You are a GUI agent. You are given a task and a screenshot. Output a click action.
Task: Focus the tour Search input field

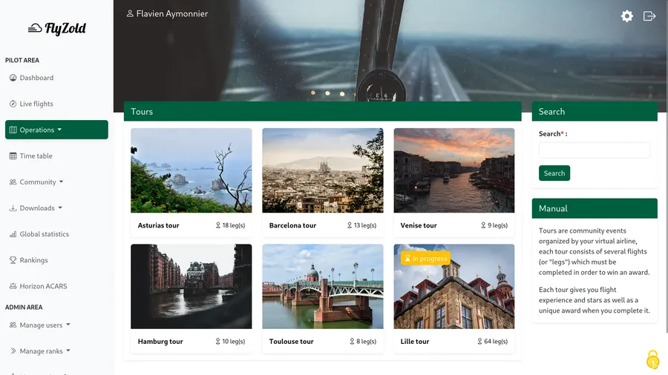594,150
